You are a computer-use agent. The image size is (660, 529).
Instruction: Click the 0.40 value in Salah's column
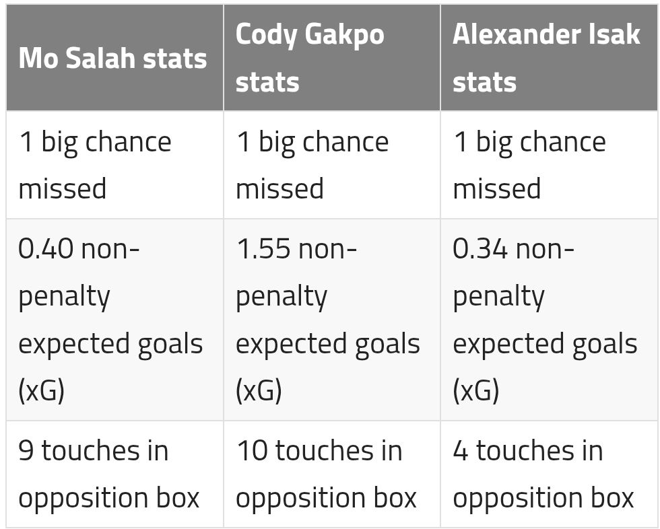[46, 249]
